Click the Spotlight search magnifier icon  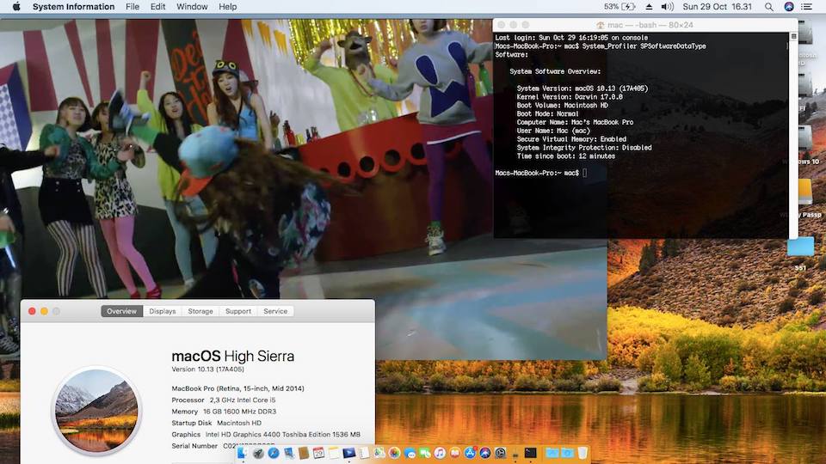768,7
